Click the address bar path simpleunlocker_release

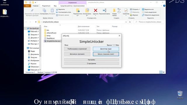[51, 22]
